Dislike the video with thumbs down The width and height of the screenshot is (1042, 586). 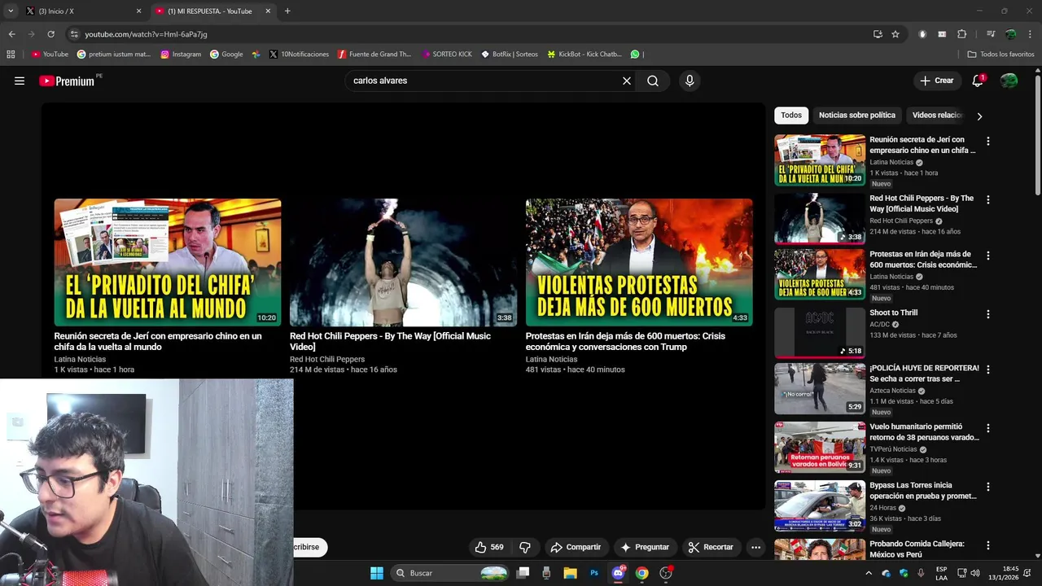pos(525,547)
